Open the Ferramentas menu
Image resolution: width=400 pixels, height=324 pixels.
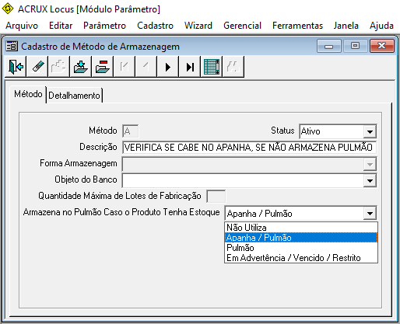pyautogui.click(x=297, y=26)
